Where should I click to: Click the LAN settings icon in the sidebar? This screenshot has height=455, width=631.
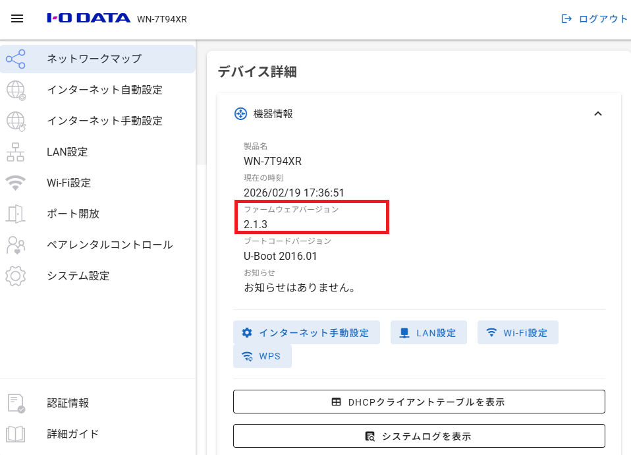click(x=16, y=152)
